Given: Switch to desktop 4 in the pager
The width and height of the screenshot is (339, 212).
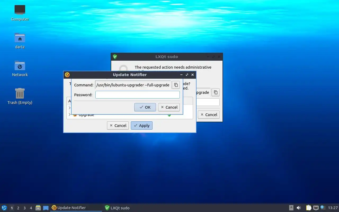Looking at the screenshot, I should pyautogui.click(x=31, y=208).
